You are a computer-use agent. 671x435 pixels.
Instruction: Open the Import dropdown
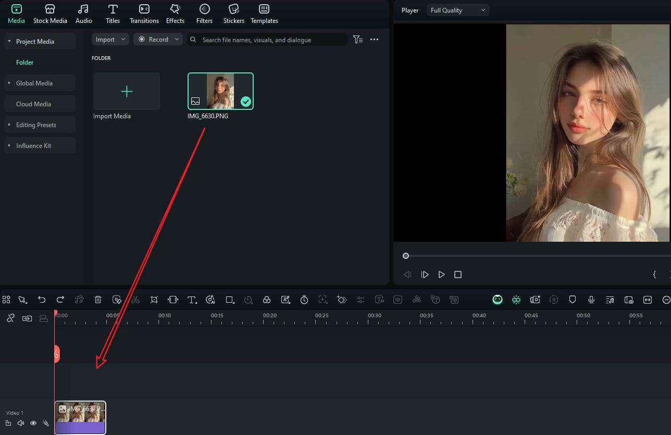click(x=110, y=39)
